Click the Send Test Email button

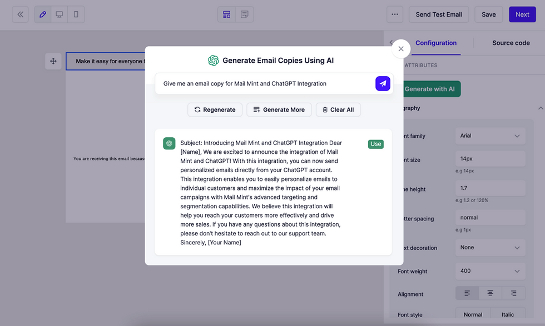[x=439, y=14]
